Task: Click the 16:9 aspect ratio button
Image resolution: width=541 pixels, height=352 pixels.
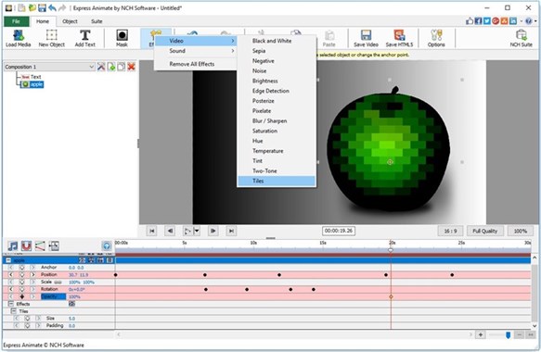Action: pyautogui.click(x=450, y=231)
